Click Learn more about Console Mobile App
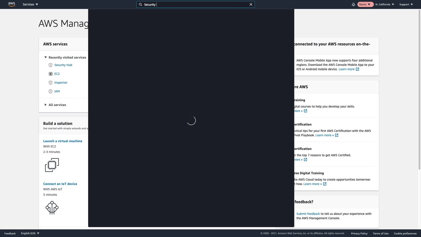421x237 pixels. [347, 69]
